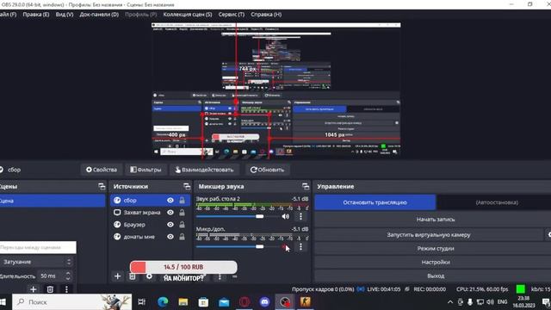The width and height of the screenshot is (551, 310).
Task: Click LIVE: 00:41:05 status text
Action: [x=383, y=289]
